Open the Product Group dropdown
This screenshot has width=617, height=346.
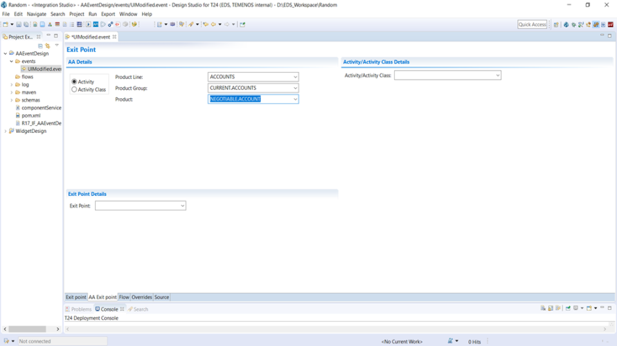[295, 88]
